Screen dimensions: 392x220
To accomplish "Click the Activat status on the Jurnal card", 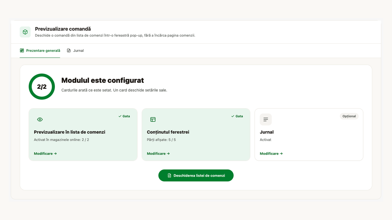I will pyautogui.click(x=265, y=140).
